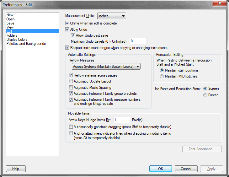Open the Measurement Units dropdown

click(112, 16)
